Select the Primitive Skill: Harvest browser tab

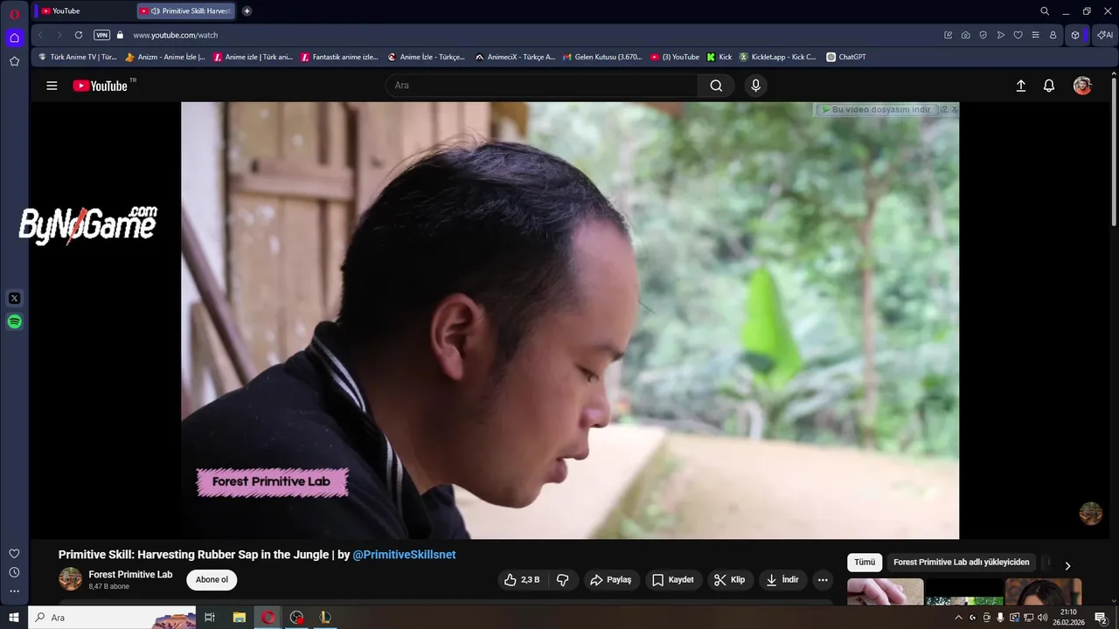[x=188, y=10]
